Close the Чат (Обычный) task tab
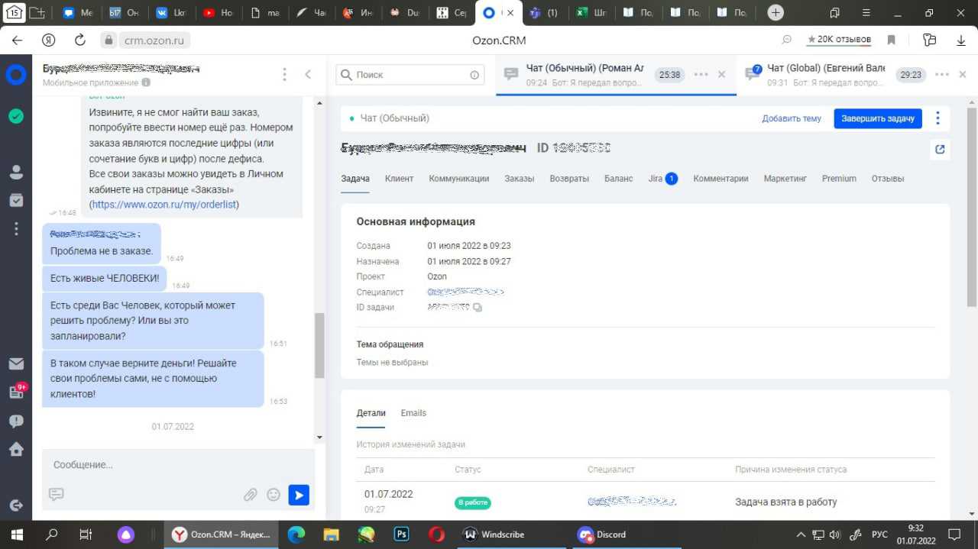Viewport: 978px width, 549px height. point(721,74)
